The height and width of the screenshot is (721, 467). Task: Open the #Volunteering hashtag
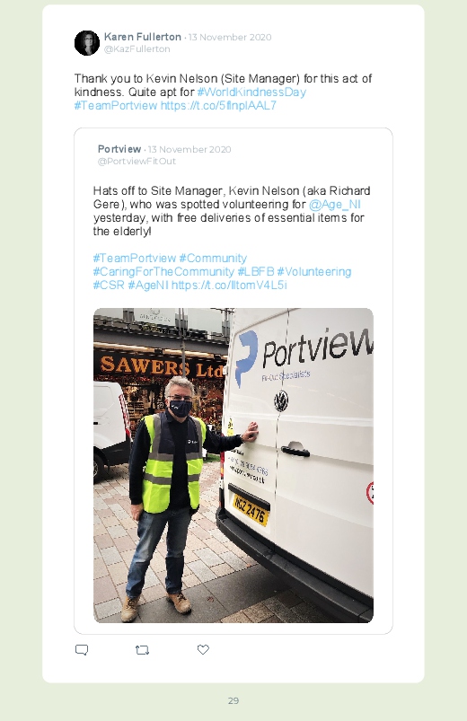tap(314, 272)
